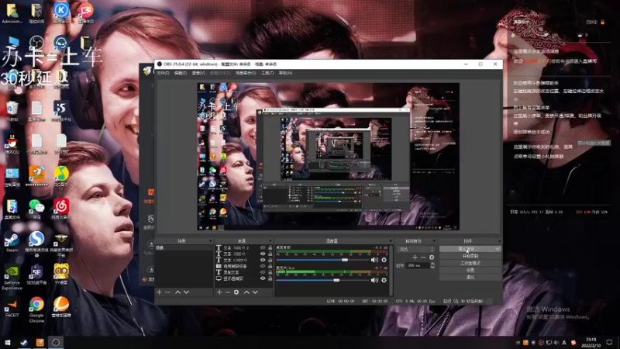
Task: Move the scene down in the Scenes panel
Action: coord(186,292)
